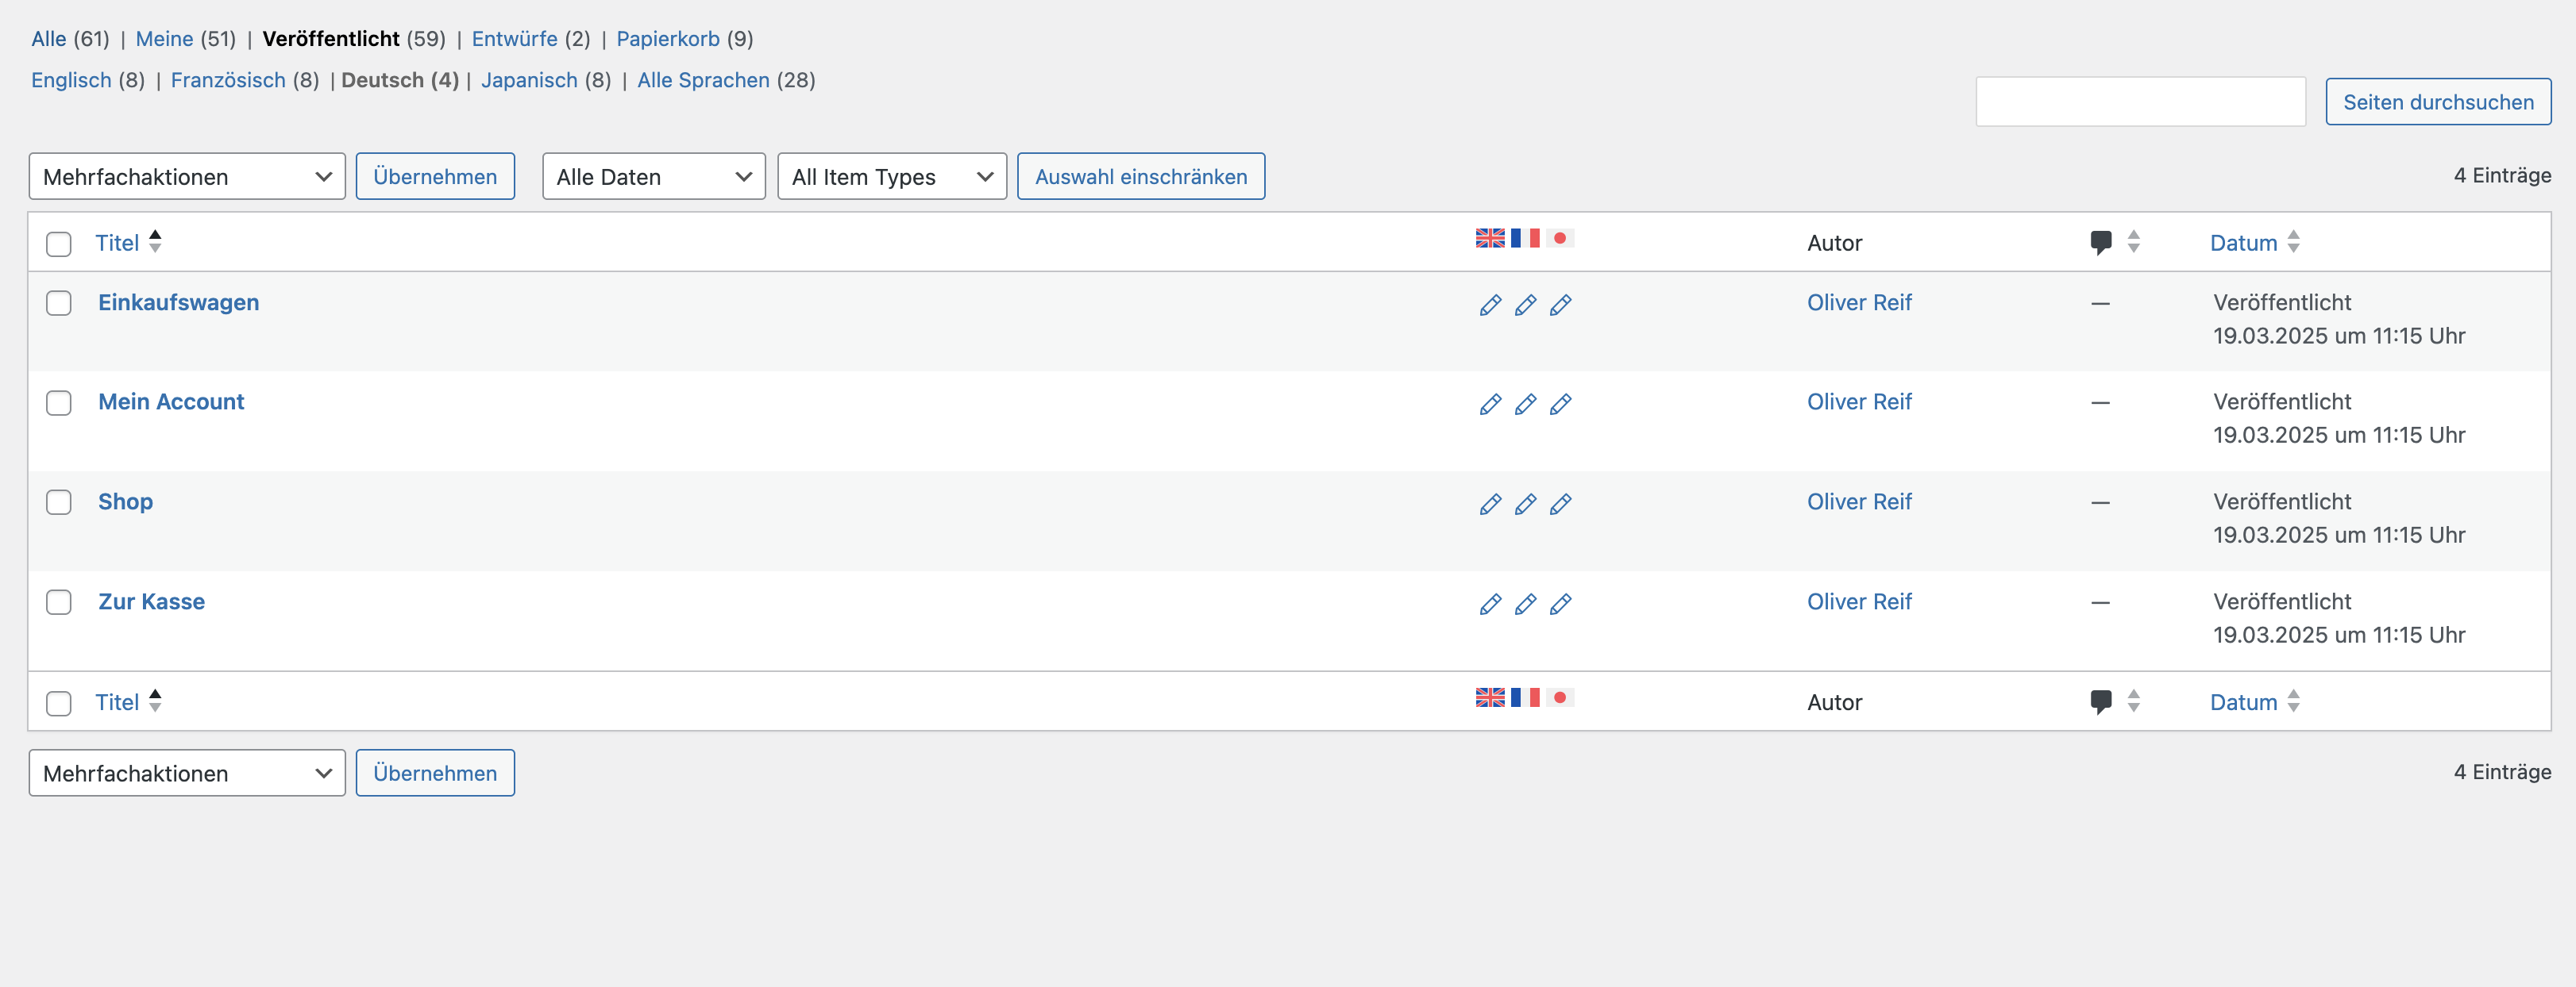Click sort arrows next to footer Titel
Image resolution: width=2576 pixels, height=987 pixels.
coord(155,701)
